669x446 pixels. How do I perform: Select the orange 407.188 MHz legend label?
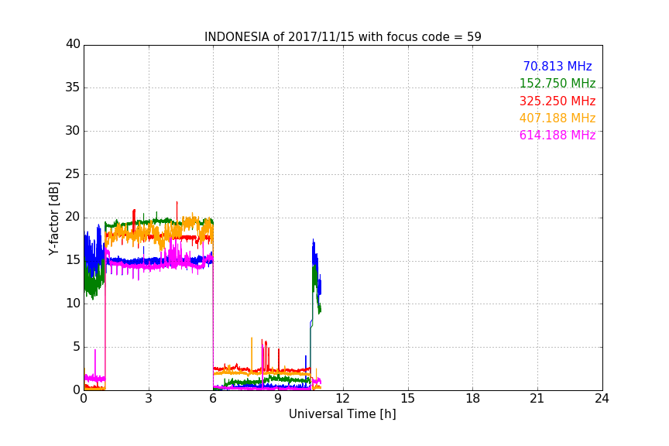coord(557,118)
